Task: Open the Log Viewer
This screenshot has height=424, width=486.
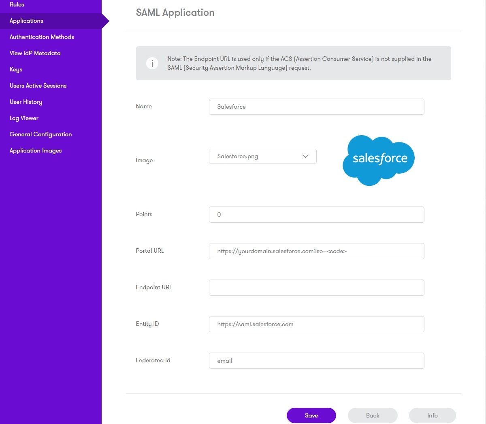Action: (x=24, y=118)
